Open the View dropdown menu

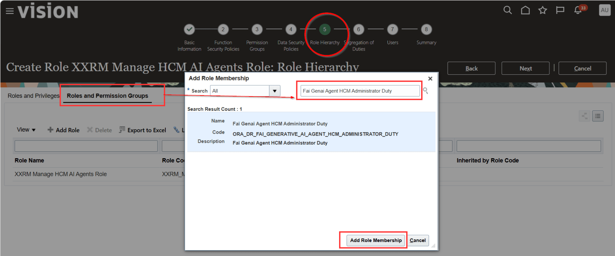pos(26,130)
